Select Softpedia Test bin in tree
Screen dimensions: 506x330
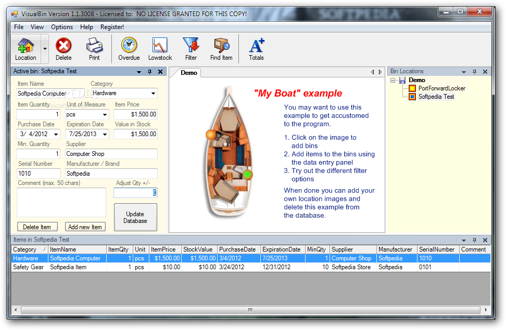point(436,97)
